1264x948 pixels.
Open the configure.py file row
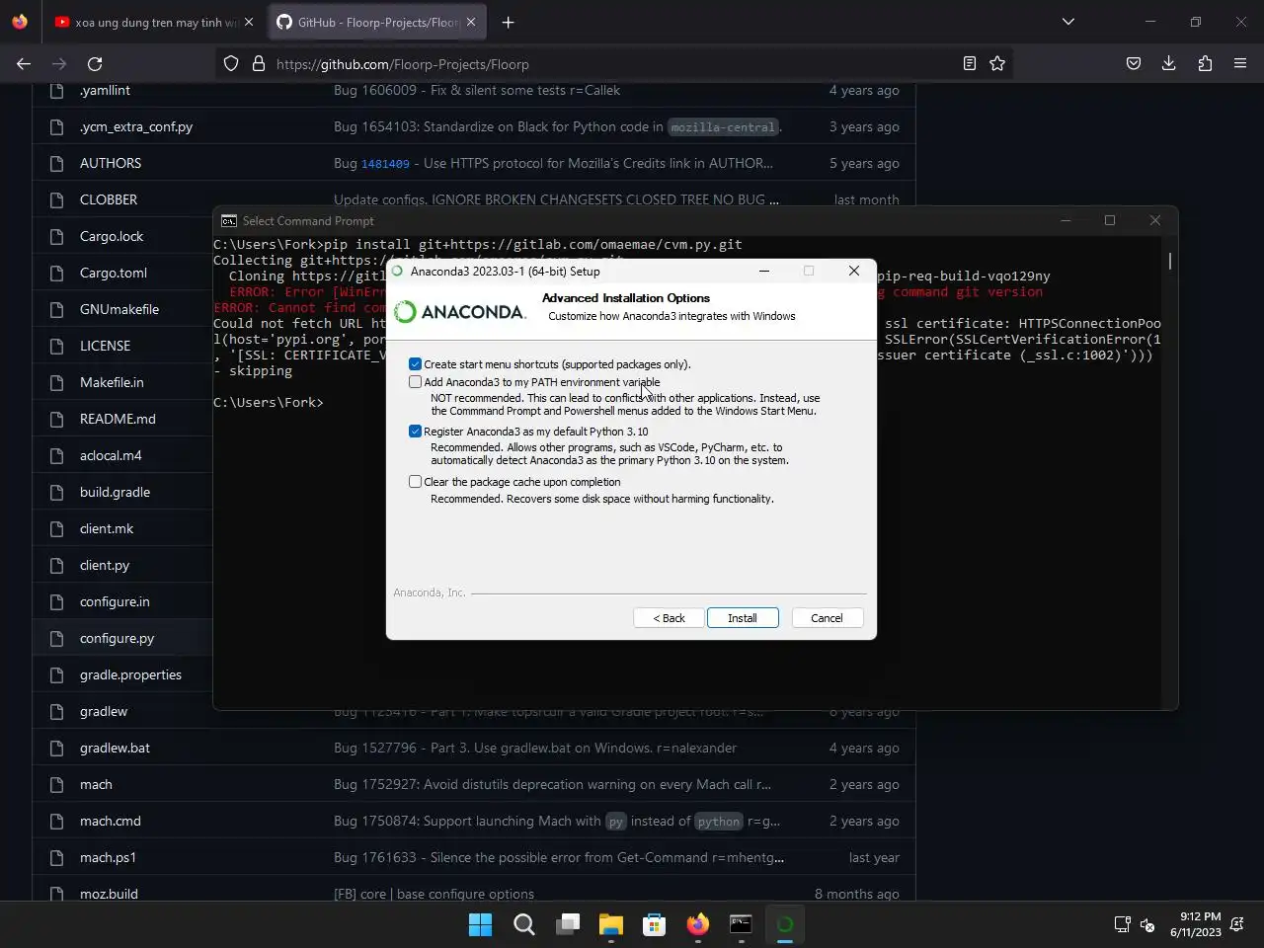[117, 638]
